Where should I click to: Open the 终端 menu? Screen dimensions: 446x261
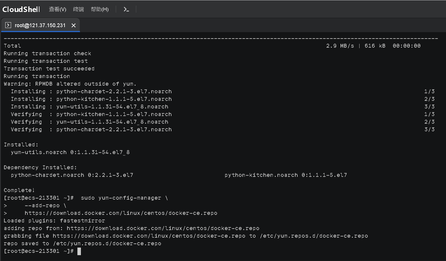(x=78, y=9)
